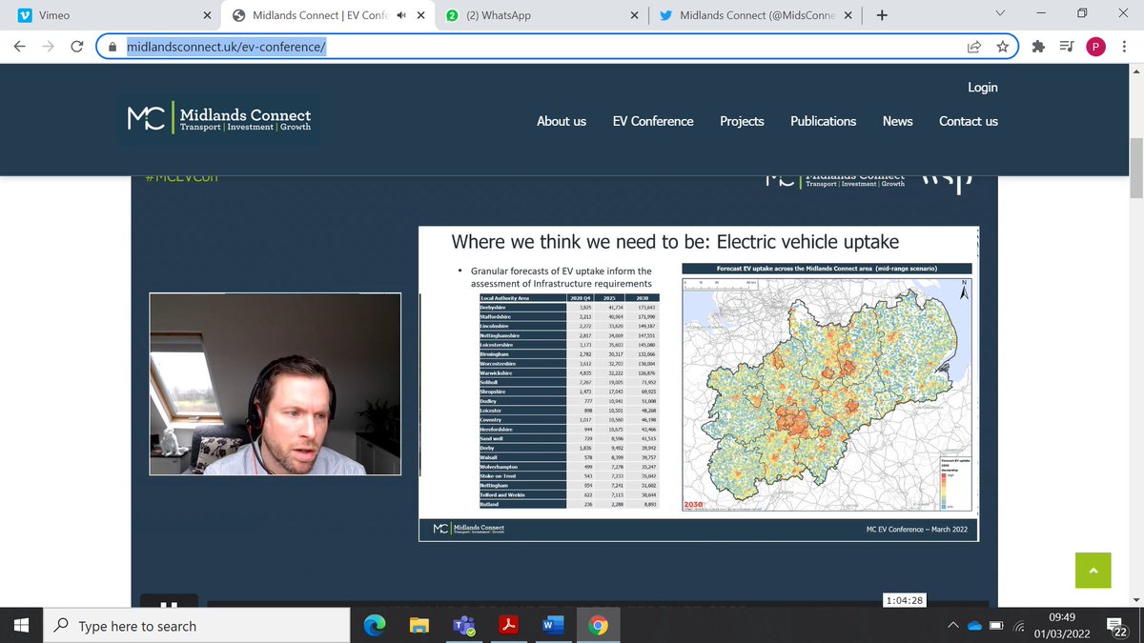Click the share this page icon

click(974, 47)
